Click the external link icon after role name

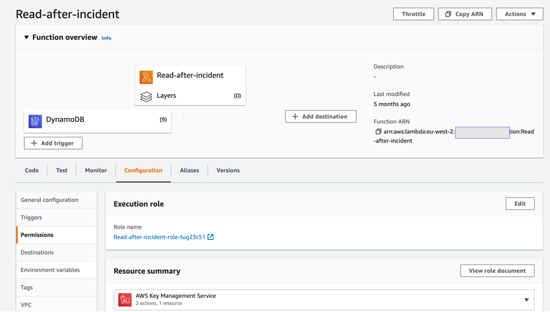(x=210, y=237)
